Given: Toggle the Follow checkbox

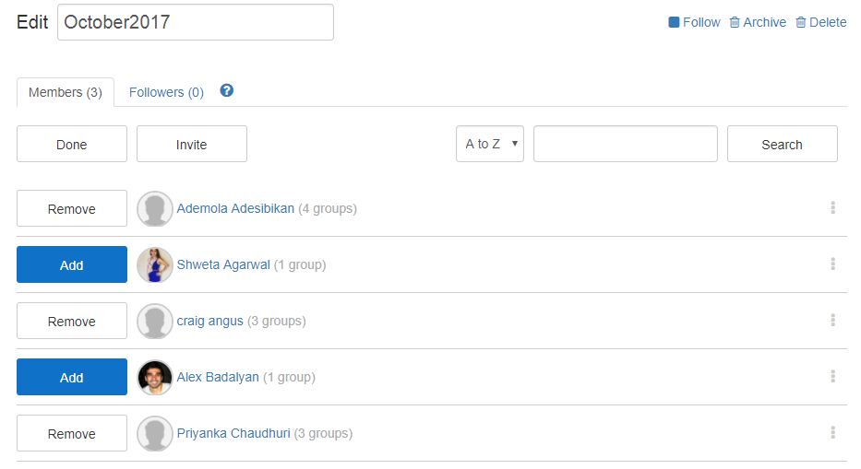Looking at the screenshot, I should 674,22.
